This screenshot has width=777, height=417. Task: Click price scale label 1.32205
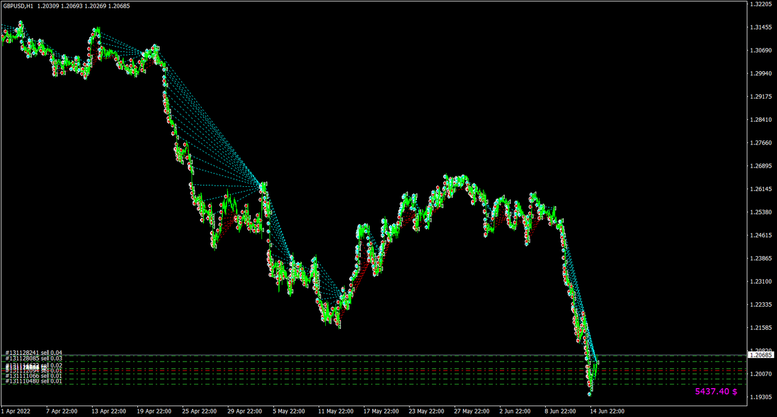pos(760,4)
